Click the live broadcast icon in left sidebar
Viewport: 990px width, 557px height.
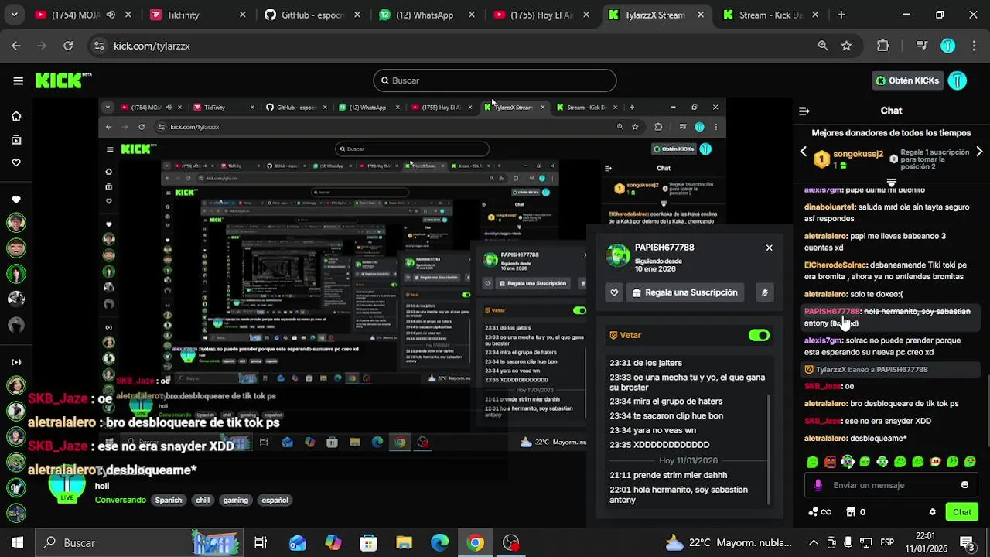point(16,362)
